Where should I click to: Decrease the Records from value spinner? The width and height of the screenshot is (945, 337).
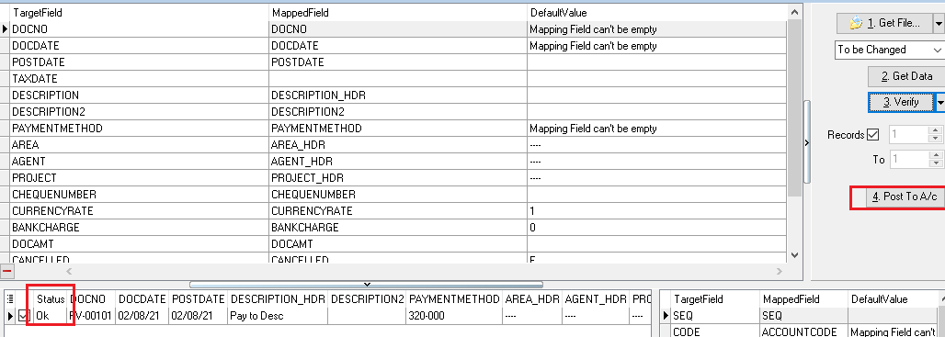pos(936,139)
